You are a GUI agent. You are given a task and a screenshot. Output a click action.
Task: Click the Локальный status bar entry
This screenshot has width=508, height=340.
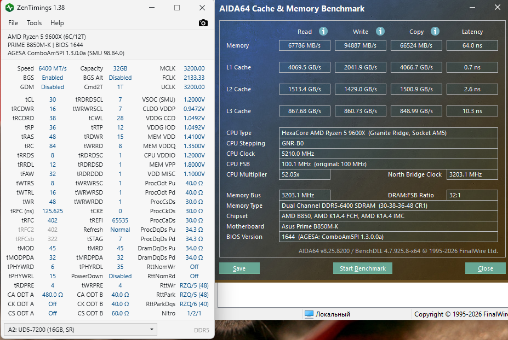333,314
